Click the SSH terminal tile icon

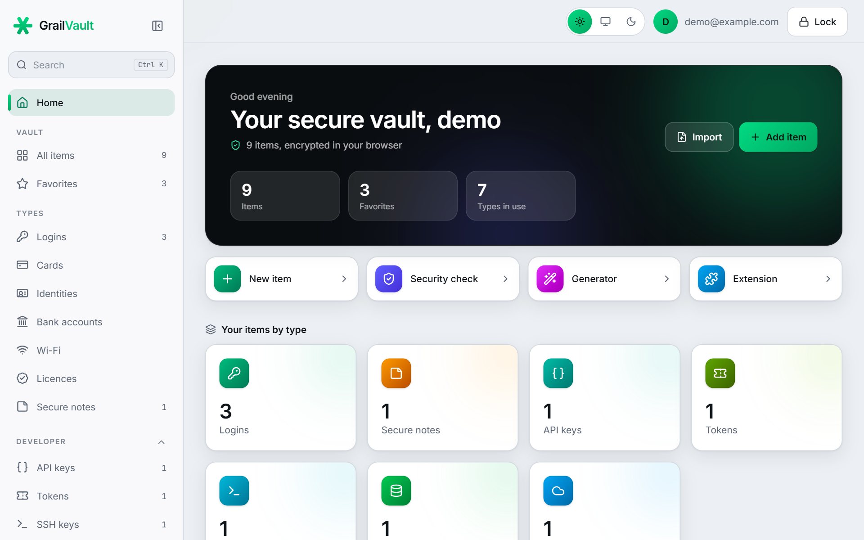point(234,490)
